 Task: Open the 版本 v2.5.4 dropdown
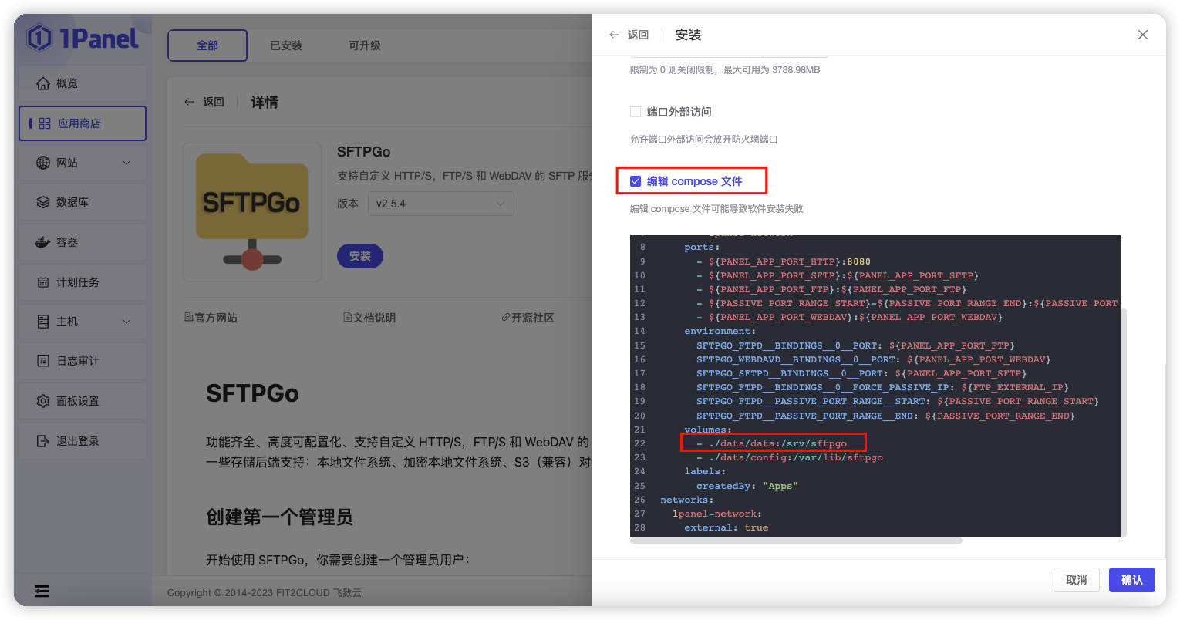pyautogui.click(x=441, y=204)
